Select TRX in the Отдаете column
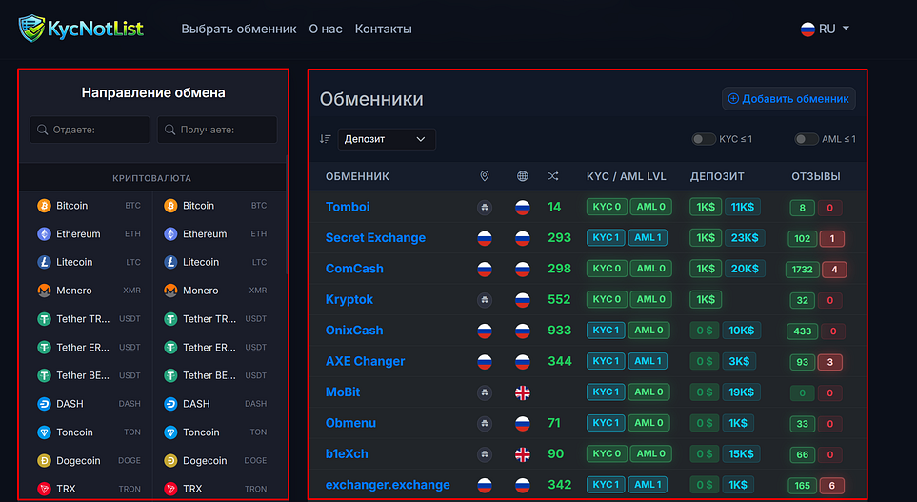Viewport: 917px width, 502px height. tap(89, 489)
